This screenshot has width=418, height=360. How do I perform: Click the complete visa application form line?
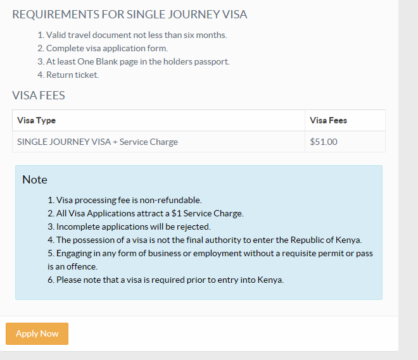103,48
